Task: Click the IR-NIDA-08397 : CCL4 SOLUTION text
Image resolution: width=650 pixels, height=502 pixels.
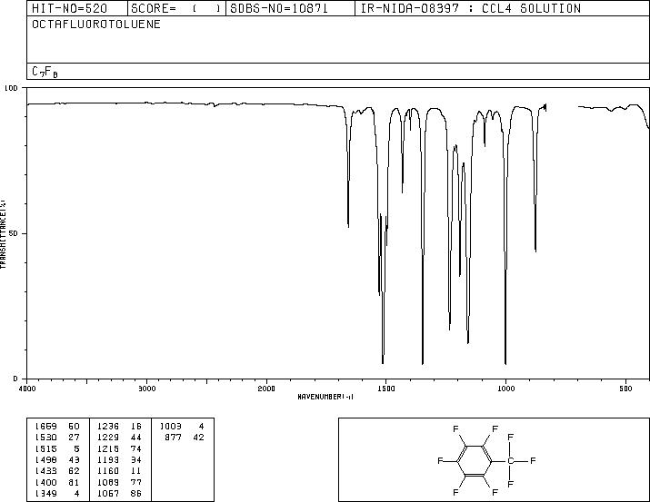Action: pos(471,9)
